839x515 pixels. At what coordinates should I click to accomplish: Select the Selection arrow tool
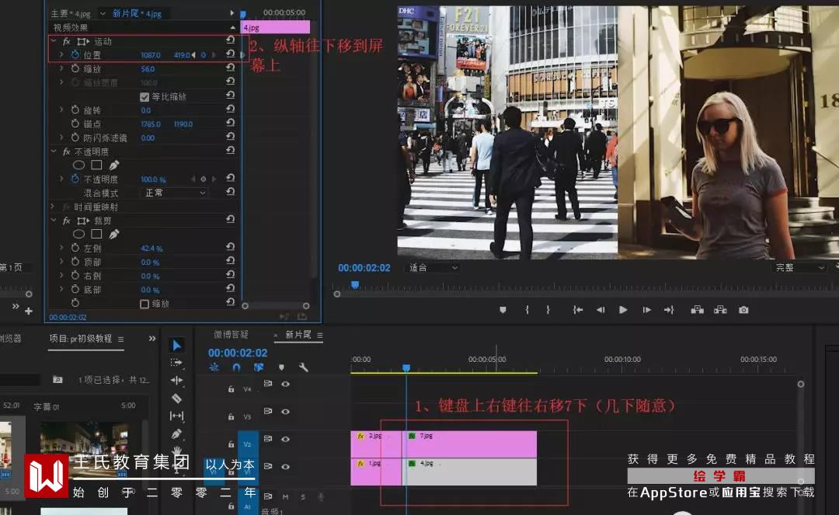click(x=176, y=346)
